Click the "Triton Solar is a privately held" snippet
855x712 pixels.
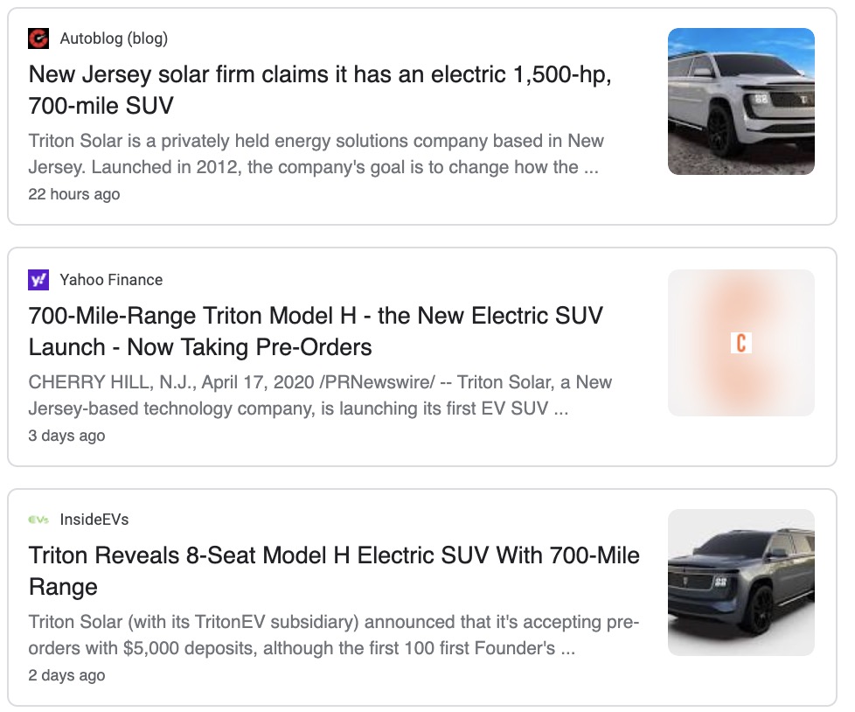coord(316,153)
